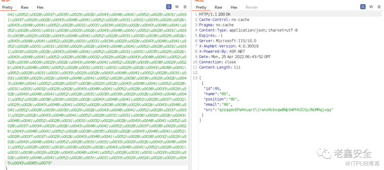This screenshot has width=384, height=170.
Task: Switch response panel to Hex tab
Action: (x=234, y=7)
